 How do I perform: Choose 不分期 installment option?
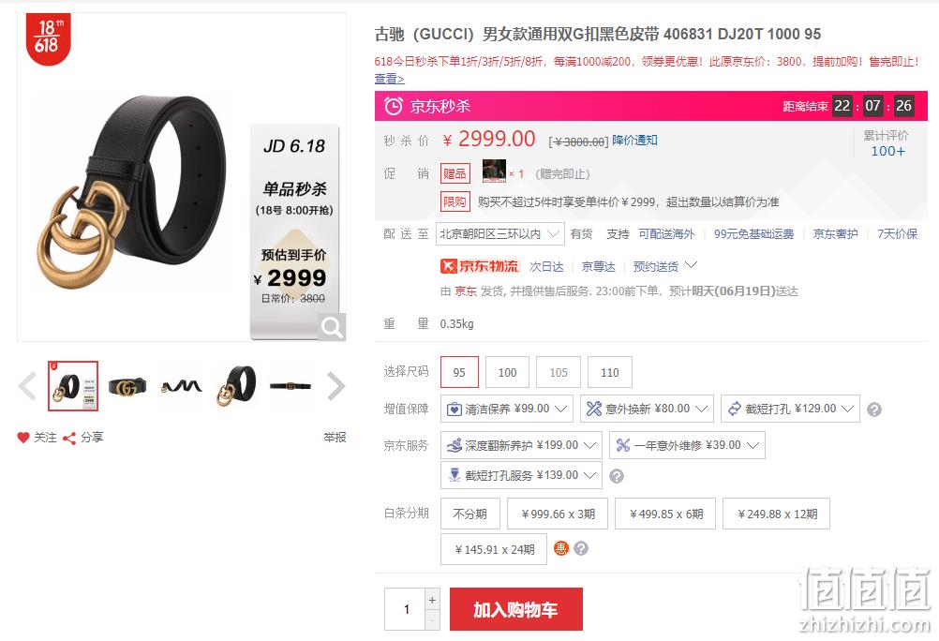pos(470,514)
